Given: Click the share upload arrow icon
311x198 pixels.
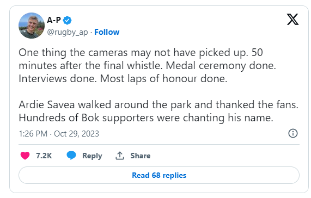Looking at the screenshot, I should (120, 156).
